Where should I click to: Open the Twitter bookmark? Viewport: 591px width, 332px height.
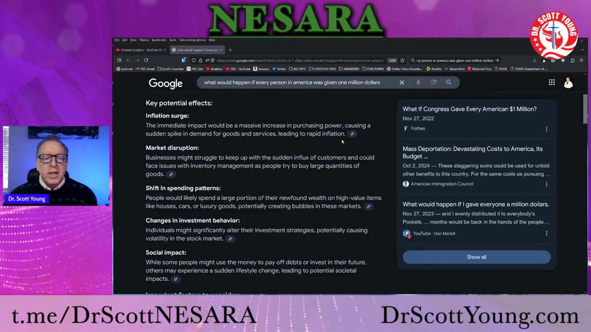279,69
